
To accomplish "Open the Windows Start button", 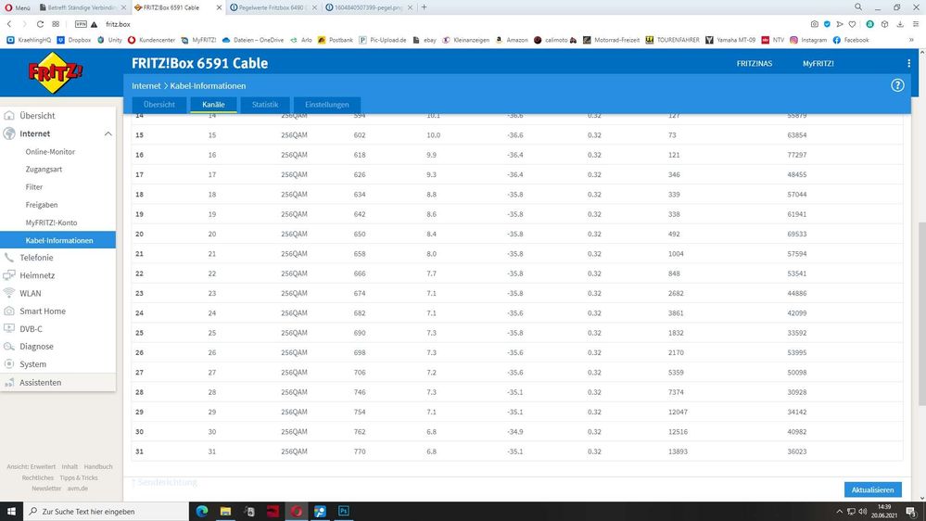I will pyautogui.click(x=11, y=512).
